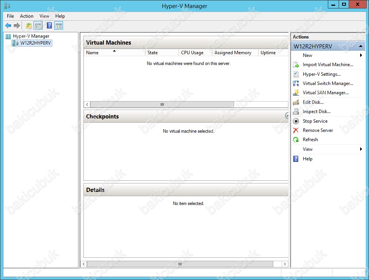Click the Help icon in Actions pane

(x=296, y=159)
